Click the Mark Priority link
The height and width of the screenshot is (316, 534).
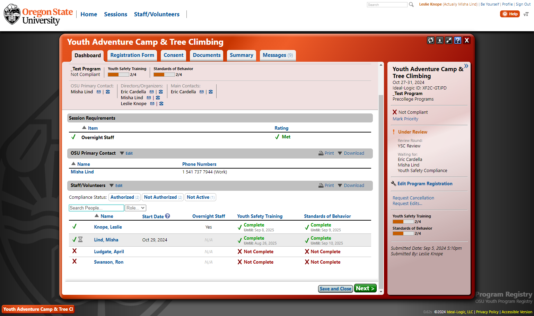pyautogui.click(x=405, y=119)
